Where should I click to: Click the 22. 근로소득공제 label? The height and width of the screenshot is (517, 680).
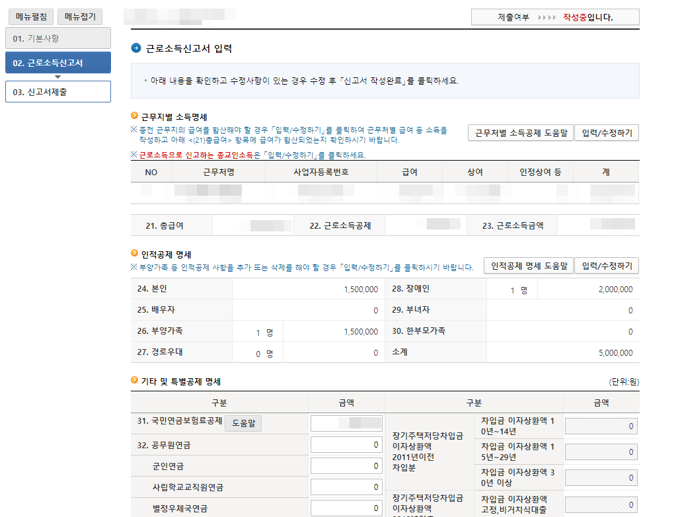pyautogui.click(x=340, y=225)
